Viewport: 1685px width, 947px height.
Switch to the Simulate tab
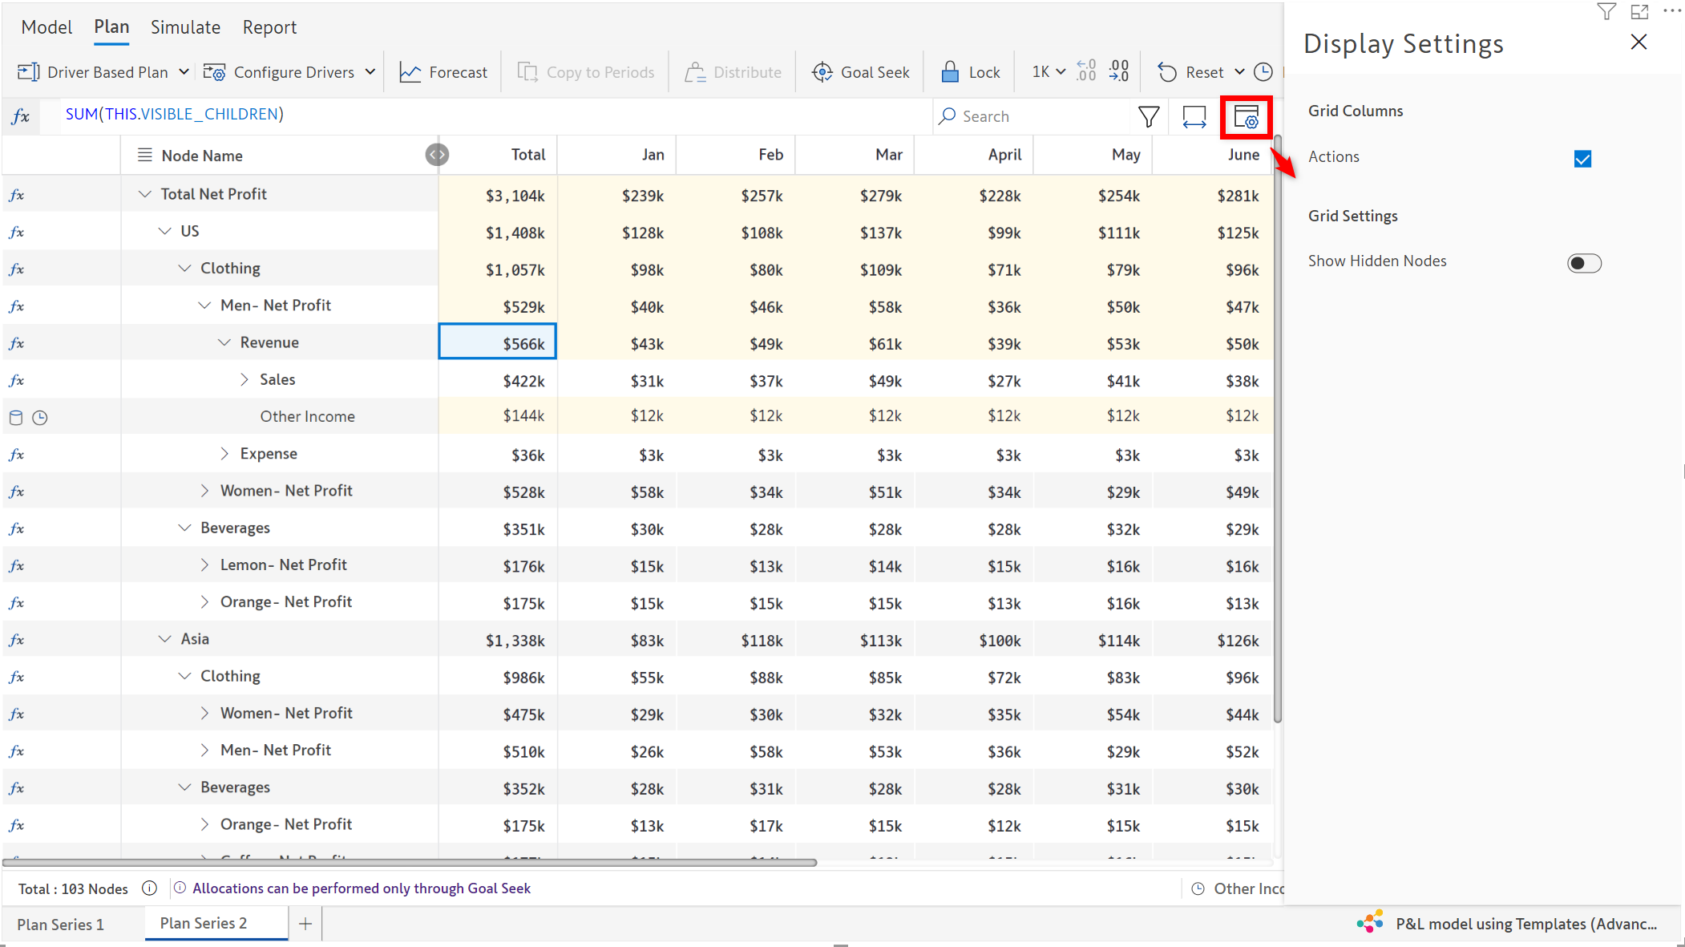[185, 27]
